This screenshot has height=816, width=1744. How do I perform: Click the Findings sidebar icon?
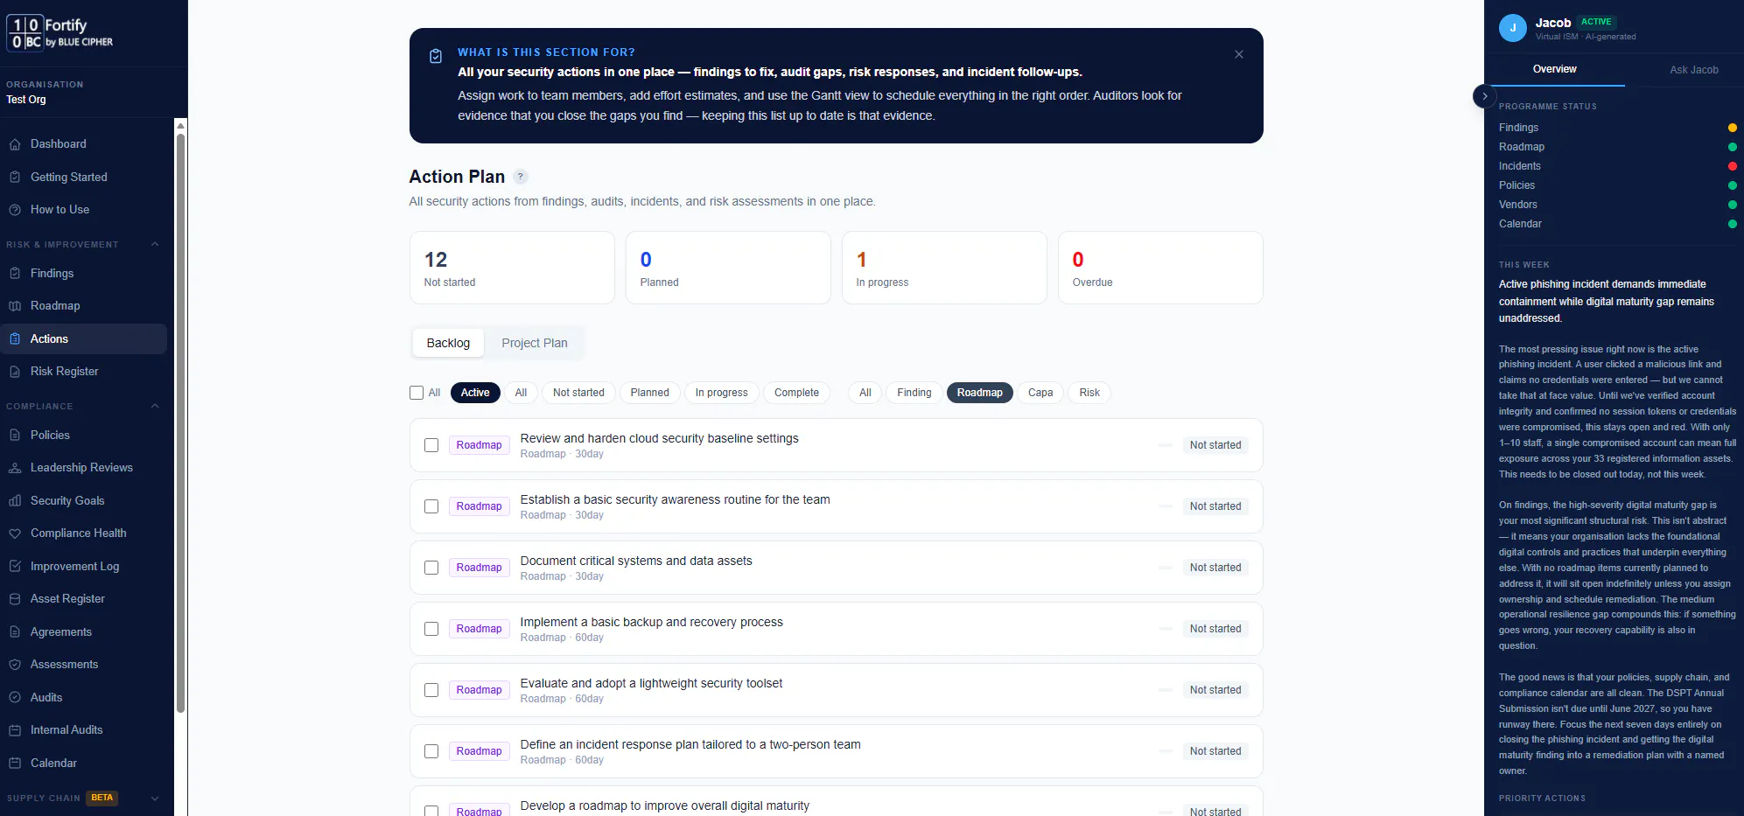coord(15,273)
